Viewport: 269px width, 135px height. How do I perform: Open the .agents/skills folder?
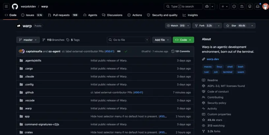coord(33,60)
